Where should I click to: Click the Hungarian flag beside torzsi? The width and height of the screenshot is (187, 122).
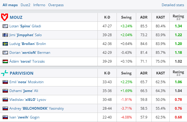pos(5,61)
